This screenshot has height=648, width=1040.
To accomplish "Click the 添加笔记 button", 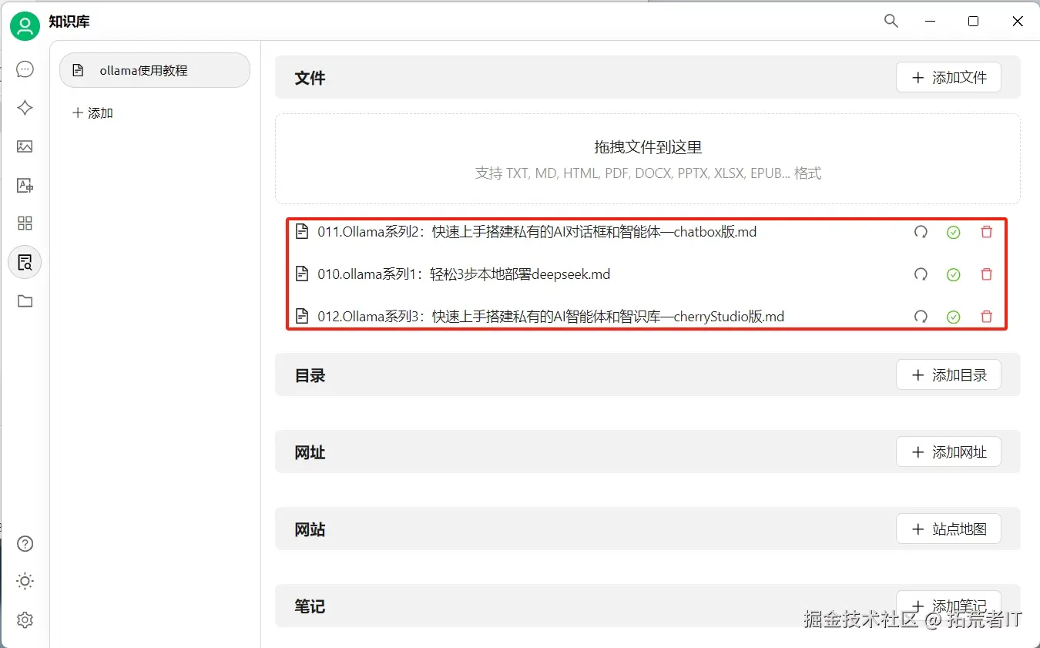I will pyautogui.click(x=949, y=606).
